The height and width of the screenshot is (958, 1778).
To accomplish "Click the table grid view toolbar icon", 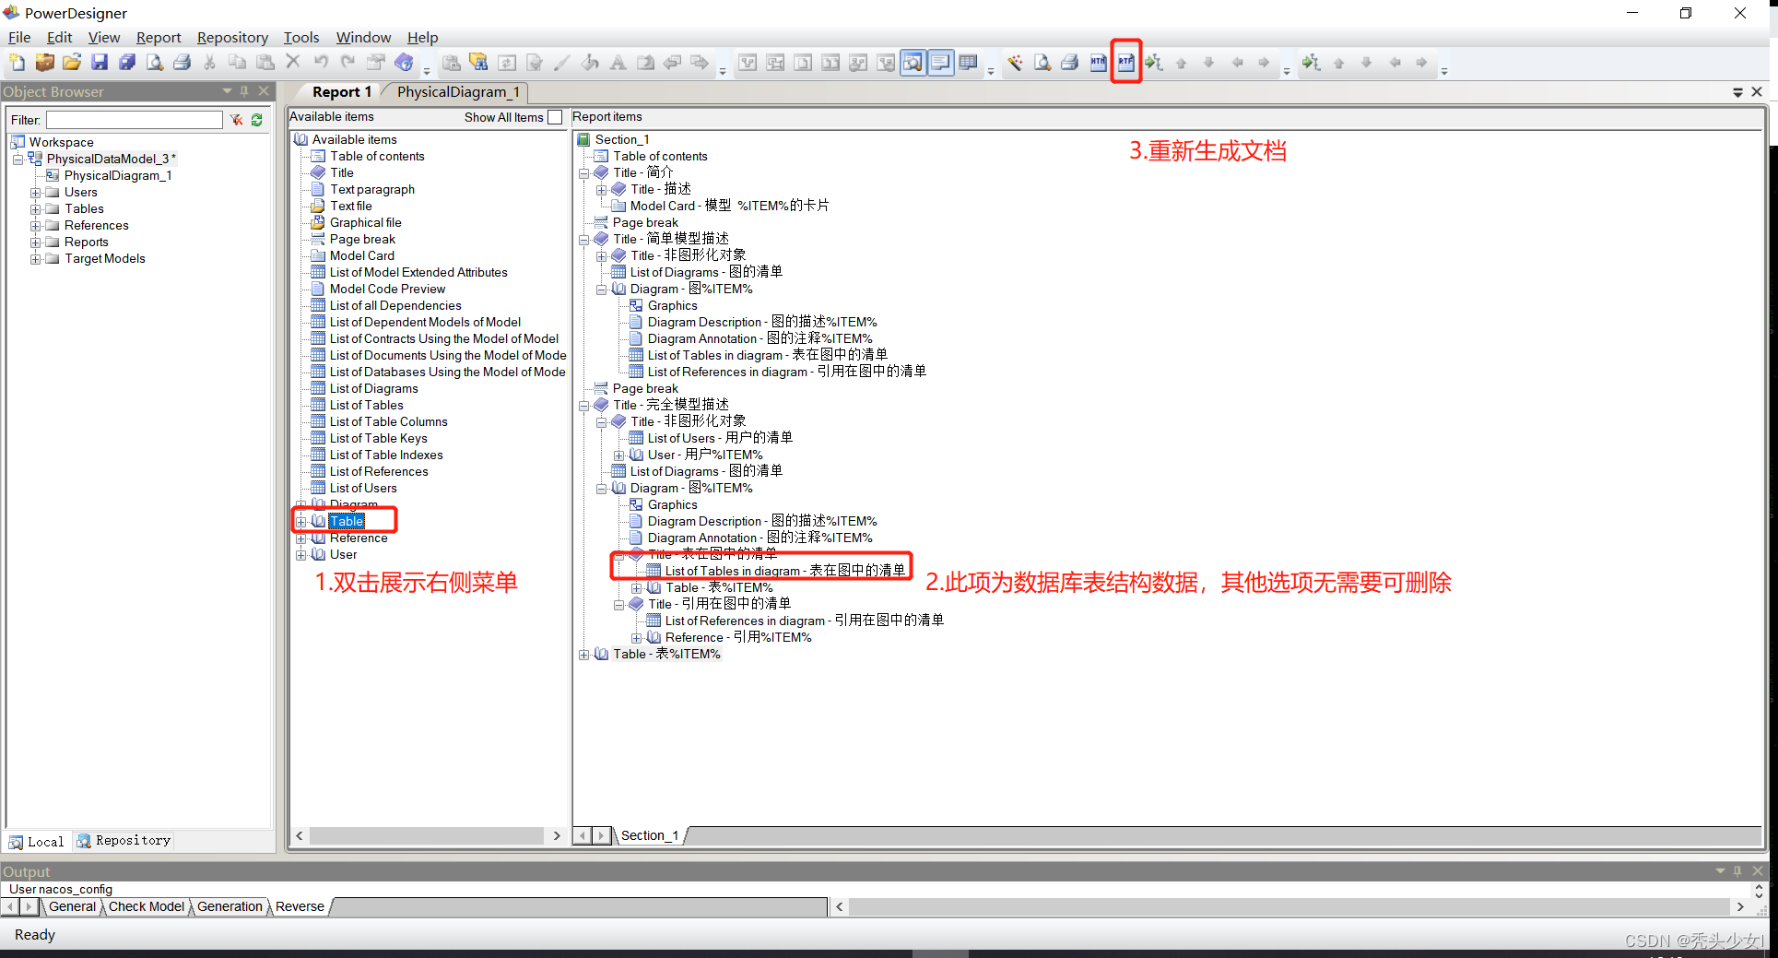I will coord(969,63).
